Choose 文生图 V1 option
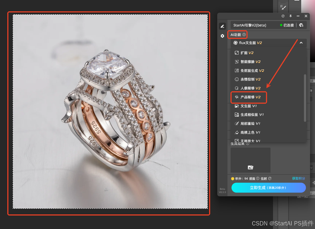Screen dimensions: 315x229 [269, 106]
